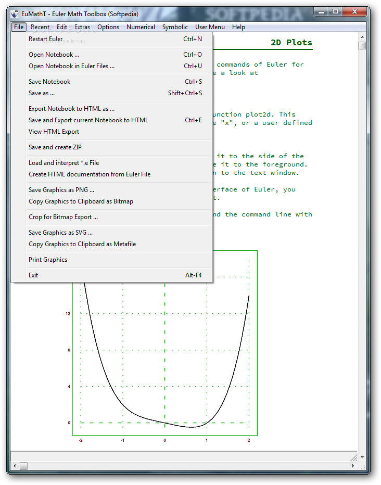
Task: Click the 2D Plots heading
Action: click(291, 42)
